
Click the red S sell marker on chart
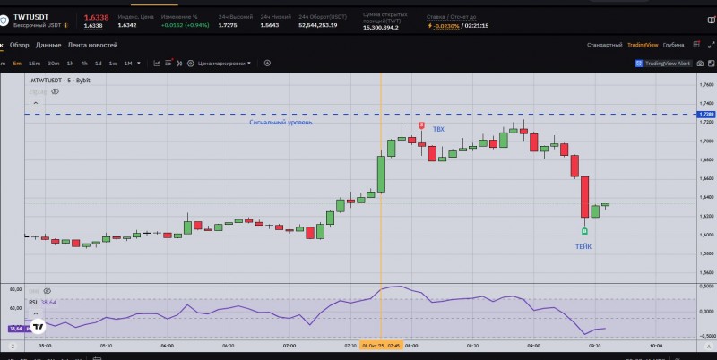[x=421, y=125]
